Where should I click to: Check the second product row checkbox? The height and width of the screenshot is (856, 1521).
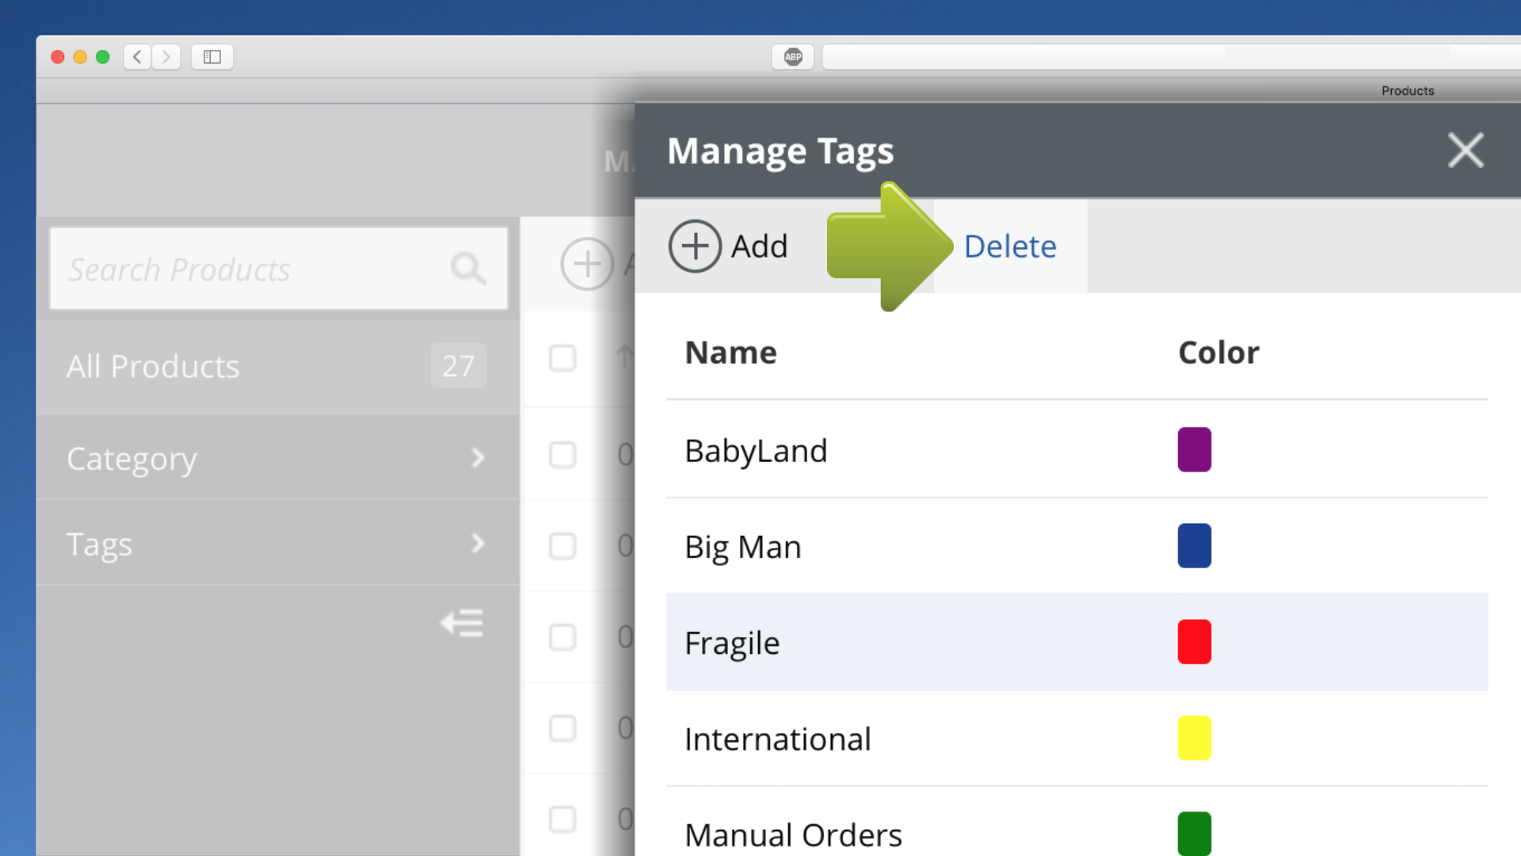click(562, 546)
